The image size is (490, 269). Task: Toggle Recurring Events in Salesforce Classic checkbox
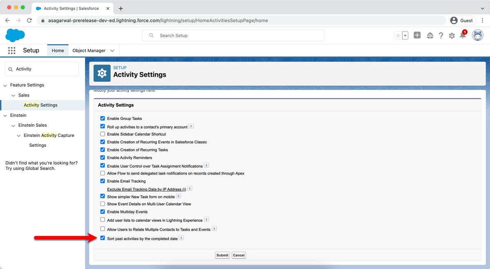pyautogui.click(x=102, y=142)
